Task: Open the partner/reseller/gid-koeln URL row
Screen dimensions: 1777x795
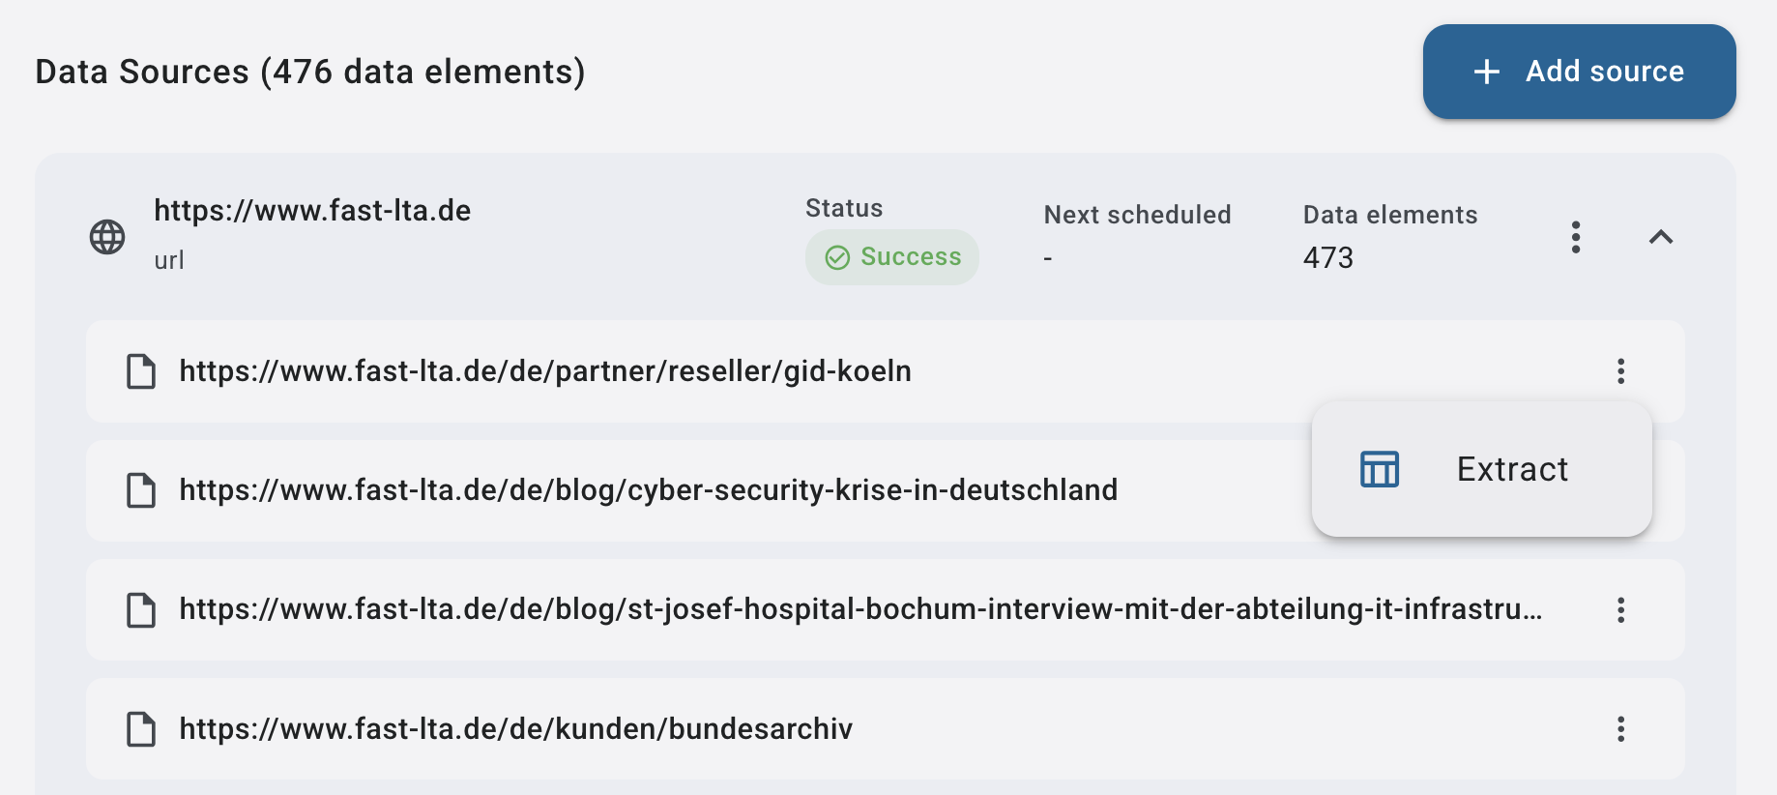Action: [545, 371]
